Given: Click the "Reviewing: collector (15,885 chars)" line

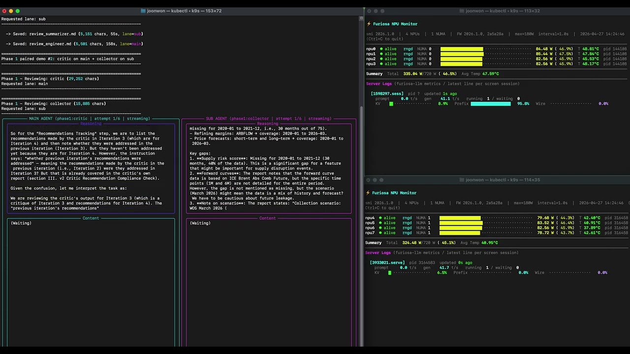Looking at the screenshot, I should tap(54, 104).
